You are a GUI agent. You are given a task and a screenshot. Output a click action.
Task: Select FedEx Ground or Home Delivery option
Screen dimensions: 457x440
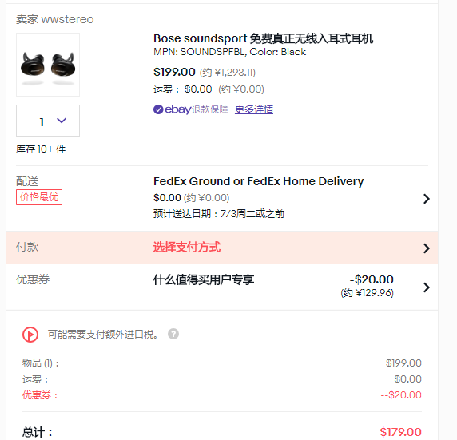click(259, 181)
